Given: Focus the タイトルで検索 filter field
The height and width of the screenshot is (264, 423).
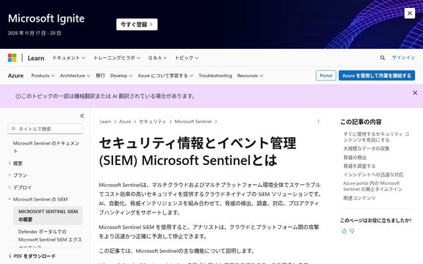Looking at the screenshot, I should (x=45, y=129).
